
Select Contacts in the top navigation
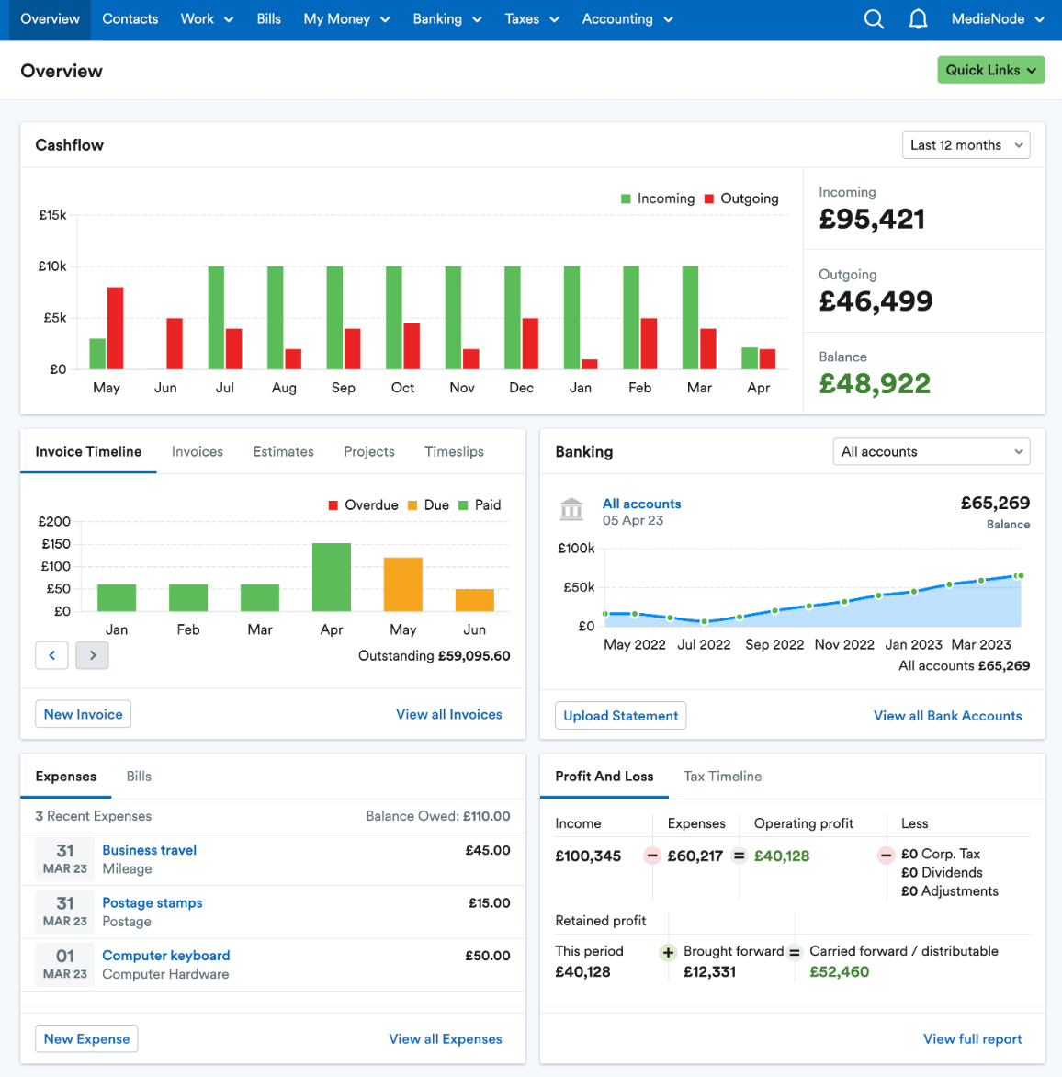tap(130, 18)
